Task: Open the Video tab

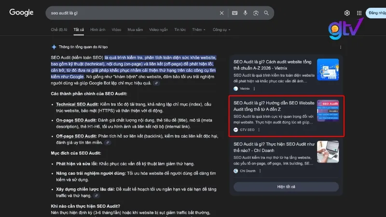Action: tap(116, 29)
